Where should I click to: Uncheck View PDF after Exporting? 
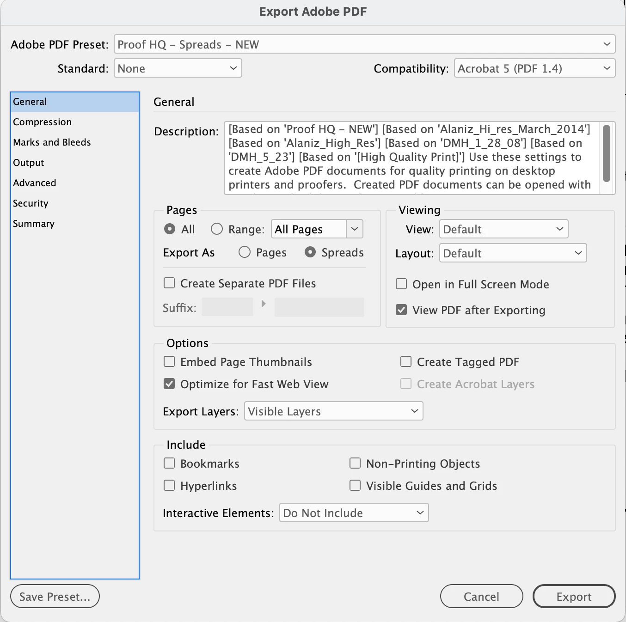(x=401, y=310)
